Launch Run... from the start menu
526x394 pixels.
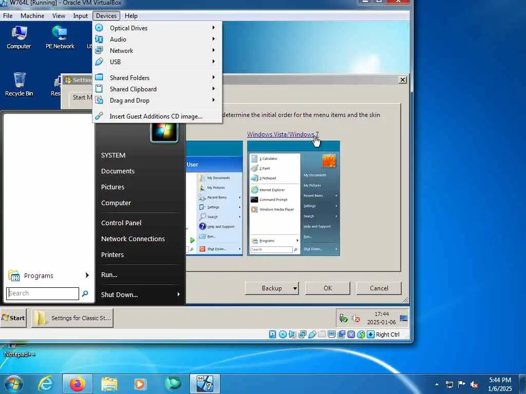[x=109, y=275]
